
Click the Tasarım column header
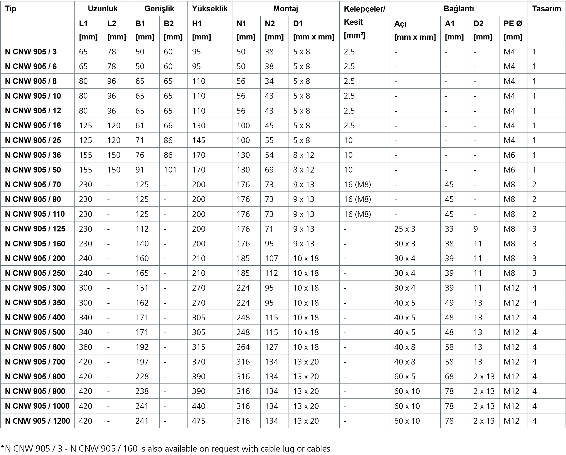pos(547,9)
